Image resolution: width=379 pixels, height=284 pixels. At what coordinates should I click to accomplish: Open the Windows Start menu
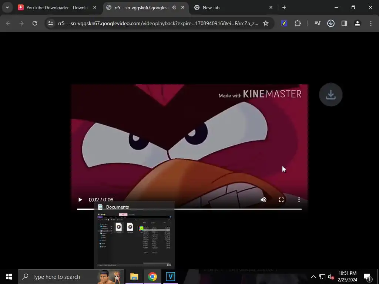pyautogui.click(x=9, y=277)
